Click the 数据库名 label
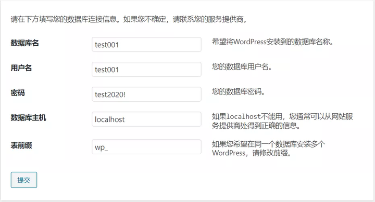The image size is (375, 202). 24,43
